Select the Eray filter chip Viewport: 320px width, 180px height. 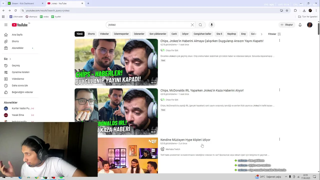pos(243,34)
